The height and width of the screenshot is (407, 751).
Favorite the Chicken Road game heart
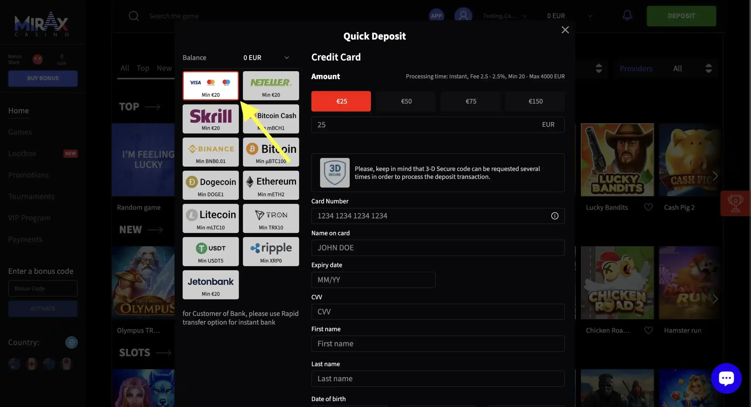coord(648,330)
